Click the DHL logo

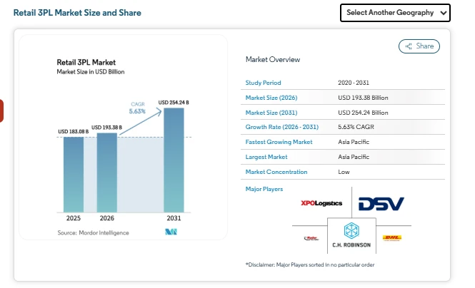(391, 238)
